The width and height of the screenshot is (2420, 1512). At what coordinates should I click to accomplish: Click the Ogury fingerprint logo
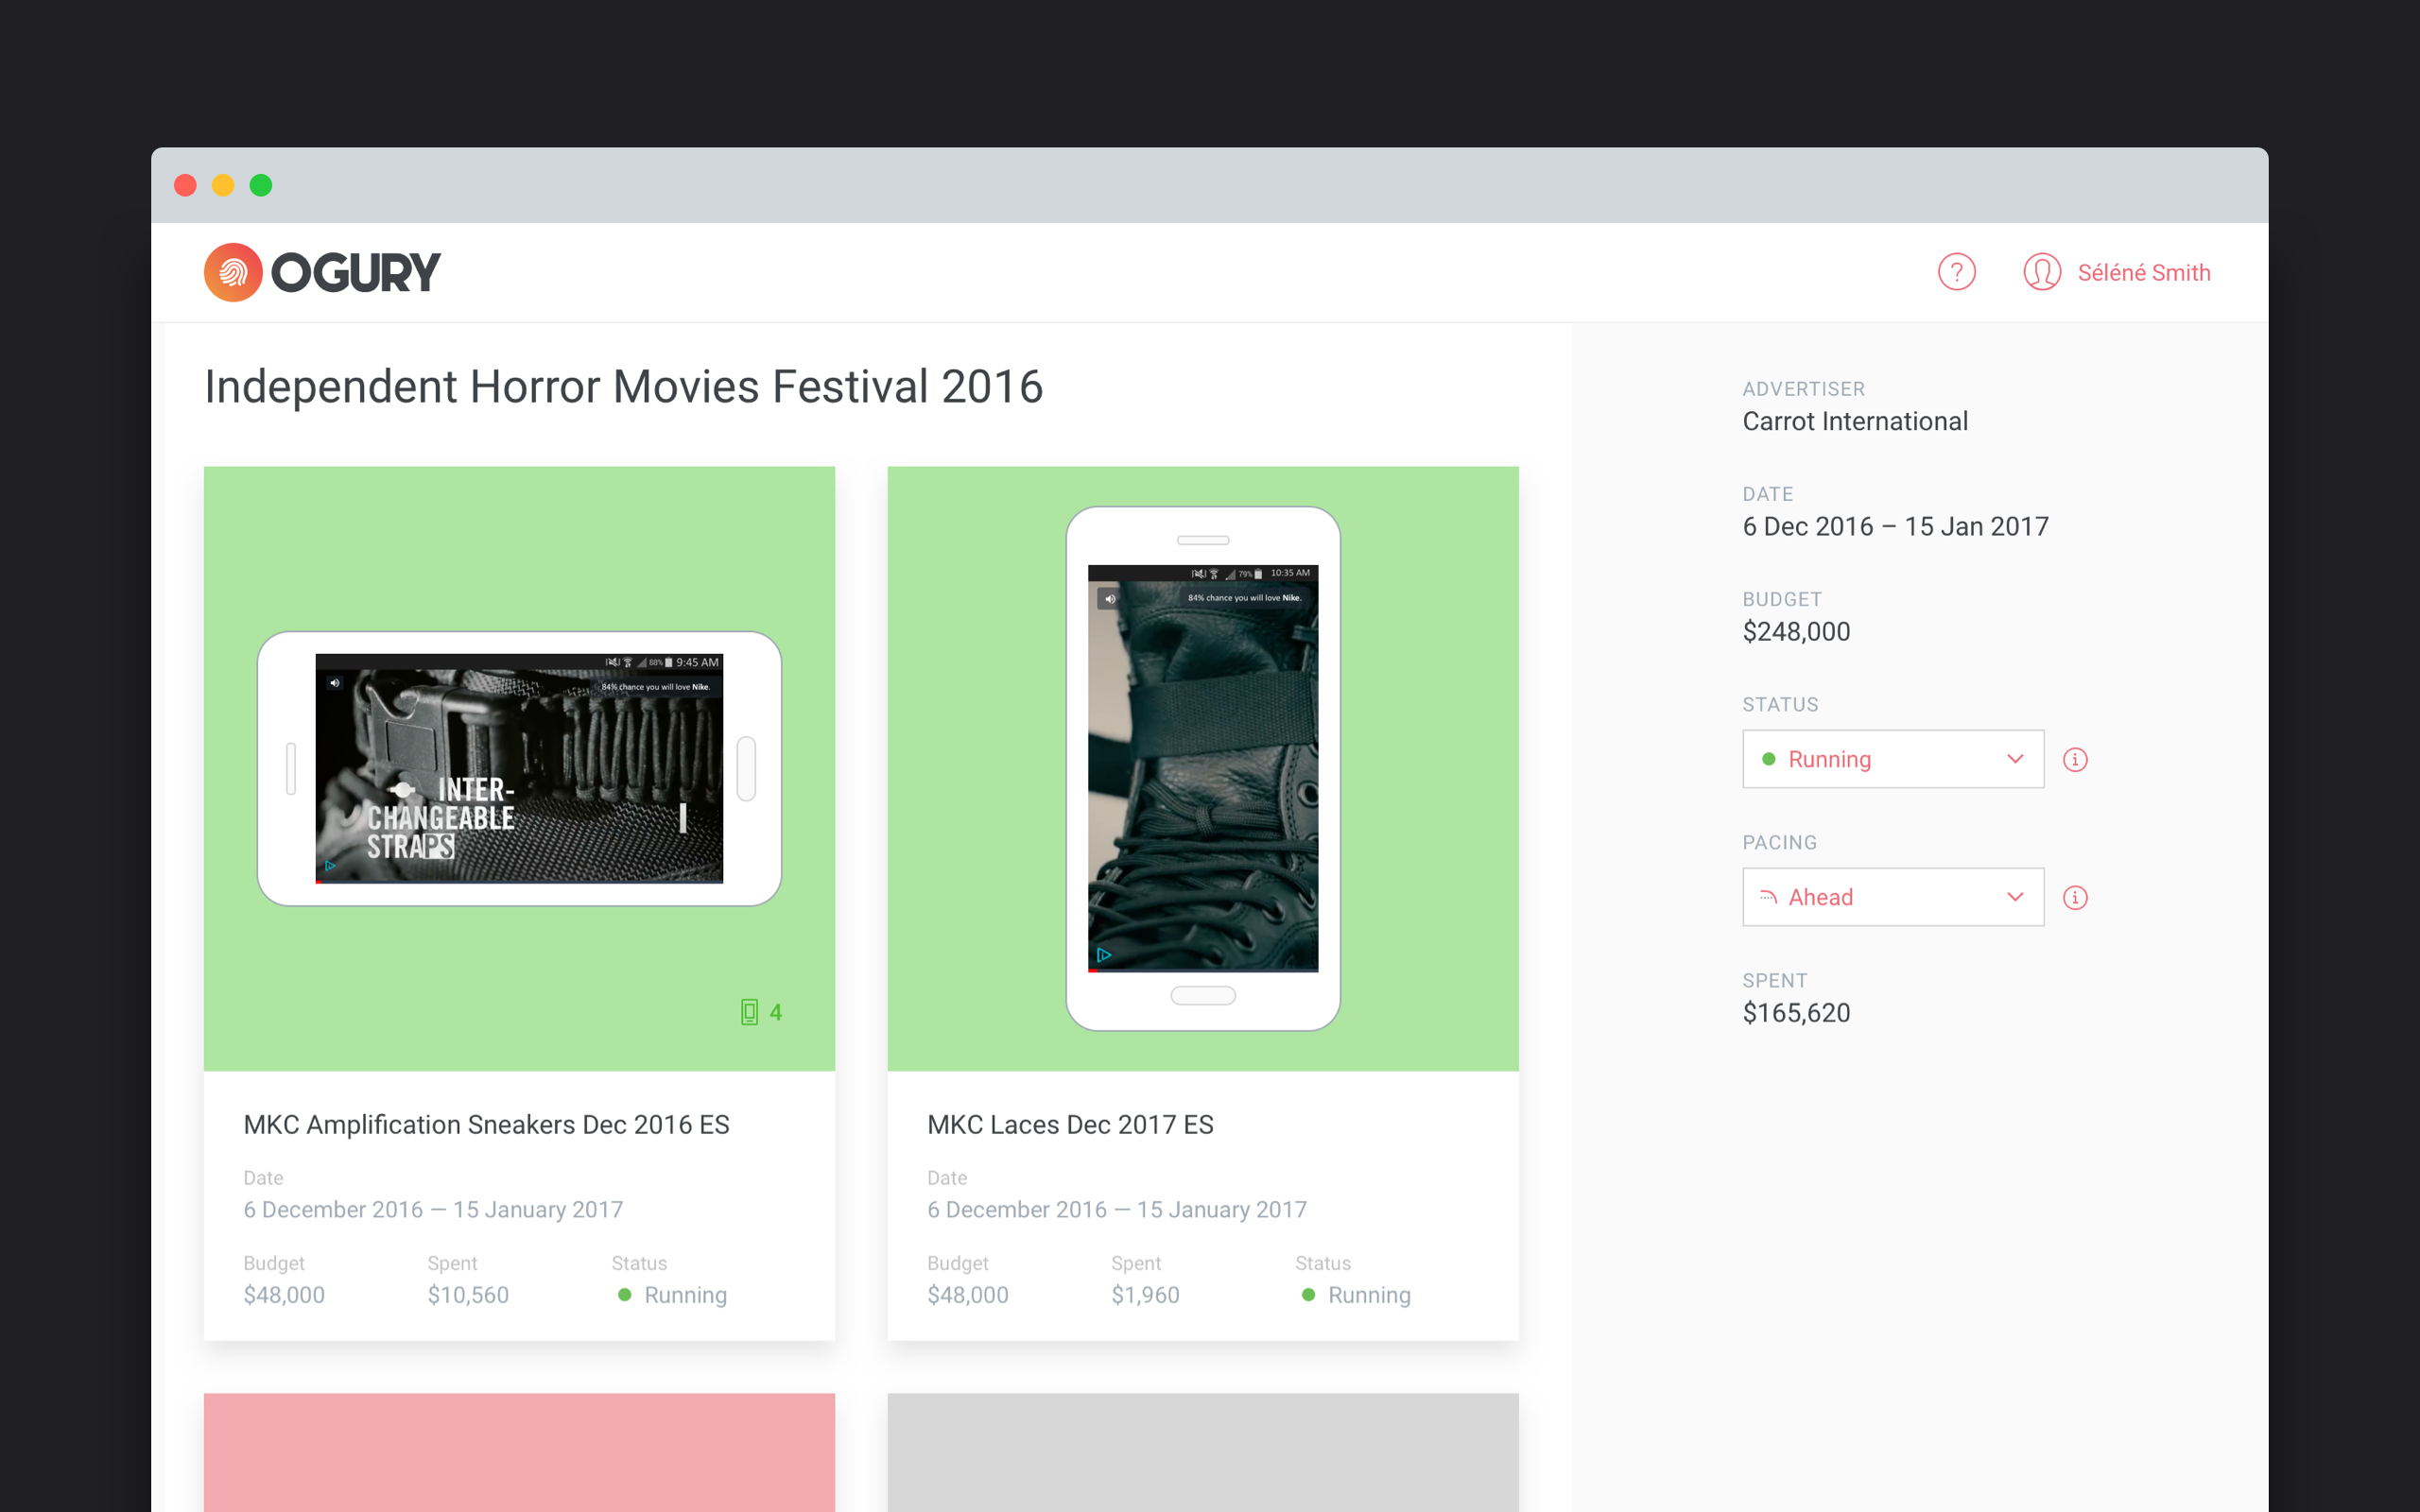pos(233,272)
